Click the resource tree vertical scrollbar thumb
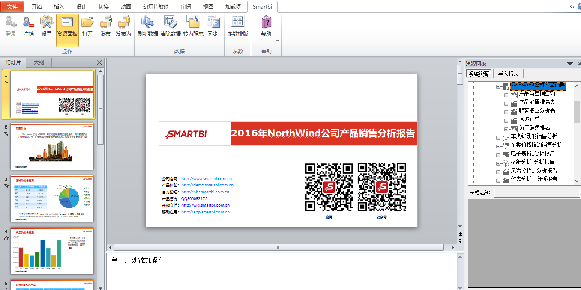 point(577,111)
